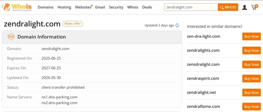Select the Domain value zendralight.com
The image size is (263, 112).
(x=55, y=49)
